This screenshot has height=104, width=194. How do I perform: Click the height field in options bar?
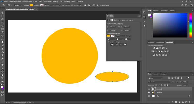79,5
